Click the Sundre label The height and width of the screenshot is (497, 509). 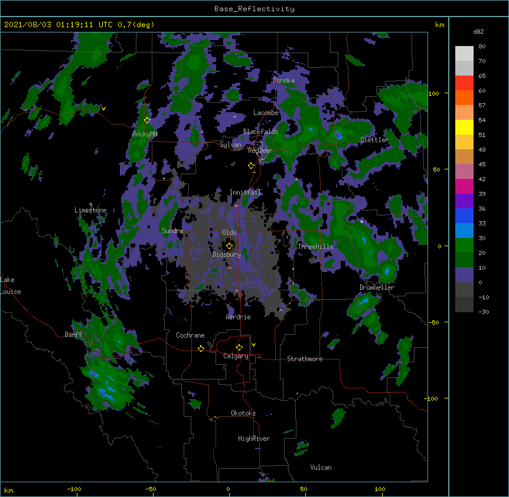click(x=172, y=231)
